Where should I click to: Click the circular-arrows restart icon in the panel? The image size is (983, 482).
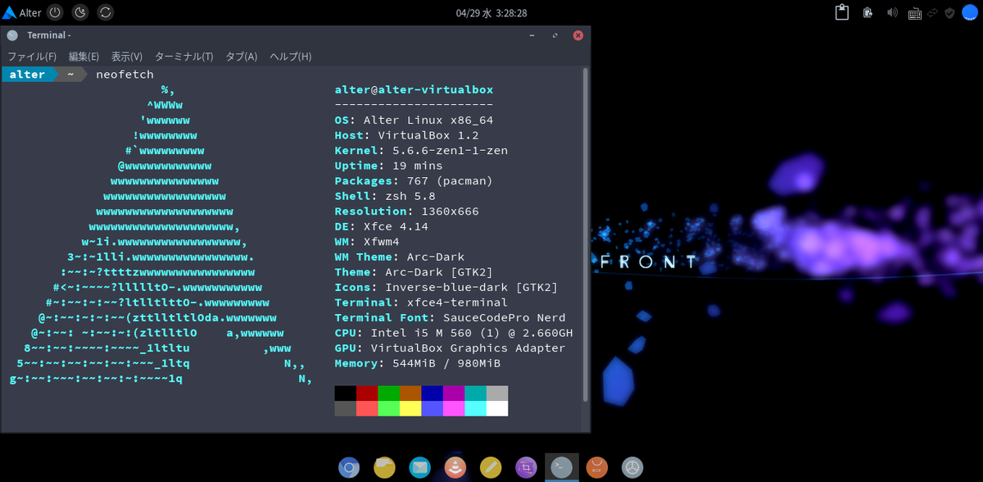(105, 12)
